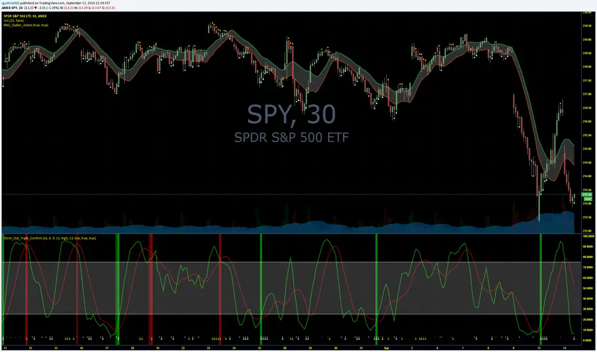Click the 50.0000 stochastic axis label
Screen dimensions: 597x352
(x=588, y=288)
